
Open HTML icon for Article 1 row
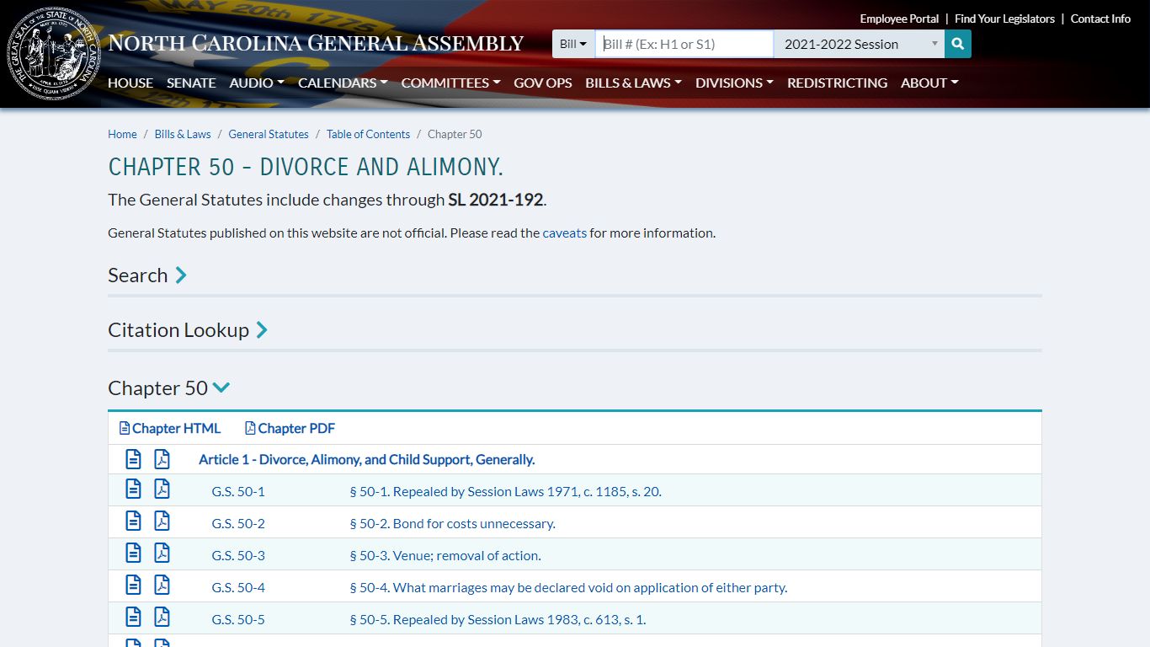pyautogui.click(x=133, y=459)
